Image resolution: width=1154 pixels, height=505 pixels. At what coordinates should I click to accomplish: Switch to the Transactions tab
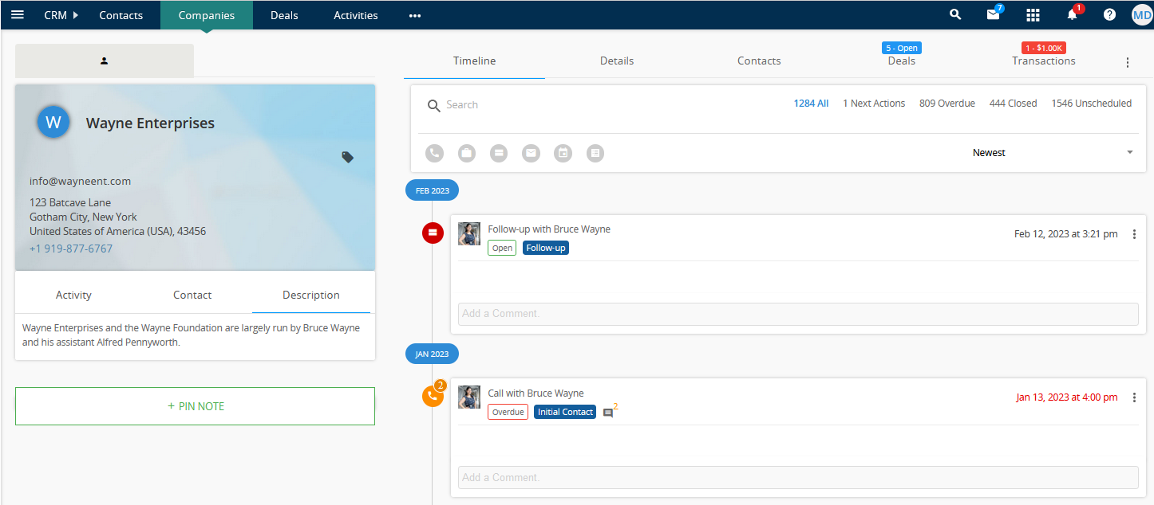coord(1044,61)
